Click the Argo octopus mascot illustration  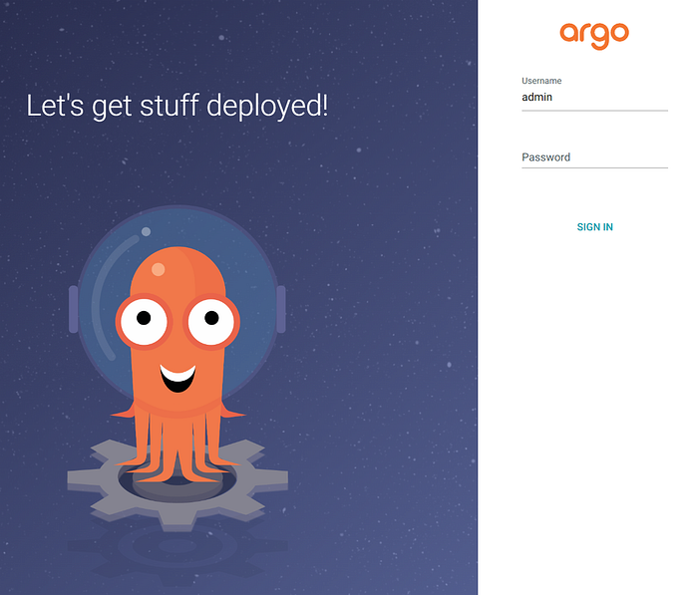click(177, 370)
